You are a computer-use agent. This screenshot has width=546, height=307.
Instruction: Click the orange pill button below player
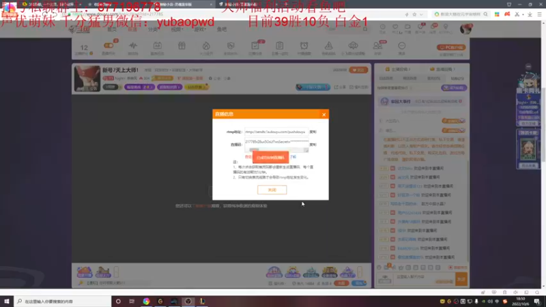pos(342,283)
